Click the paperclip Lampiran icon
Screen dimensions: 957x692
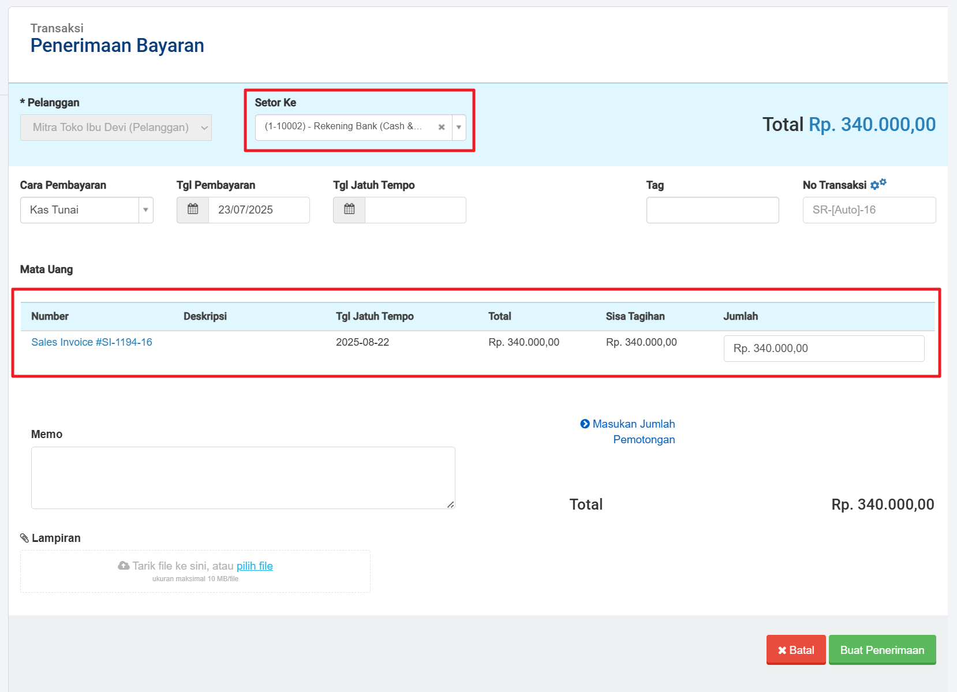24,538
